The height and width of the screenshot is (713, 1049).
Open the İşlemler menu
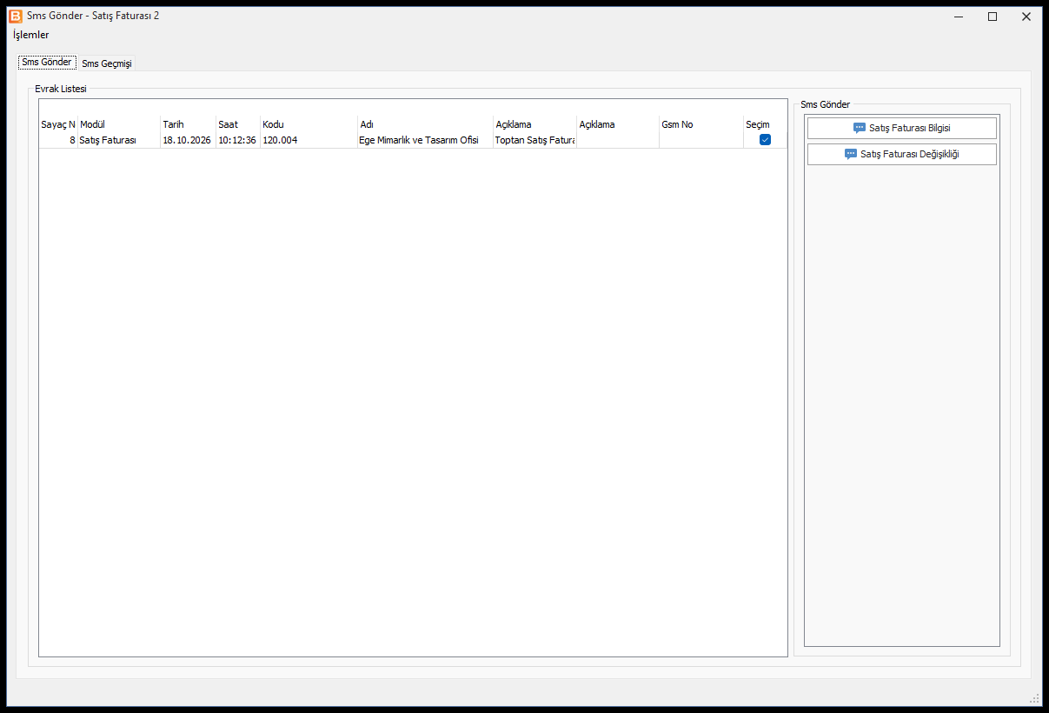(30, 35)
